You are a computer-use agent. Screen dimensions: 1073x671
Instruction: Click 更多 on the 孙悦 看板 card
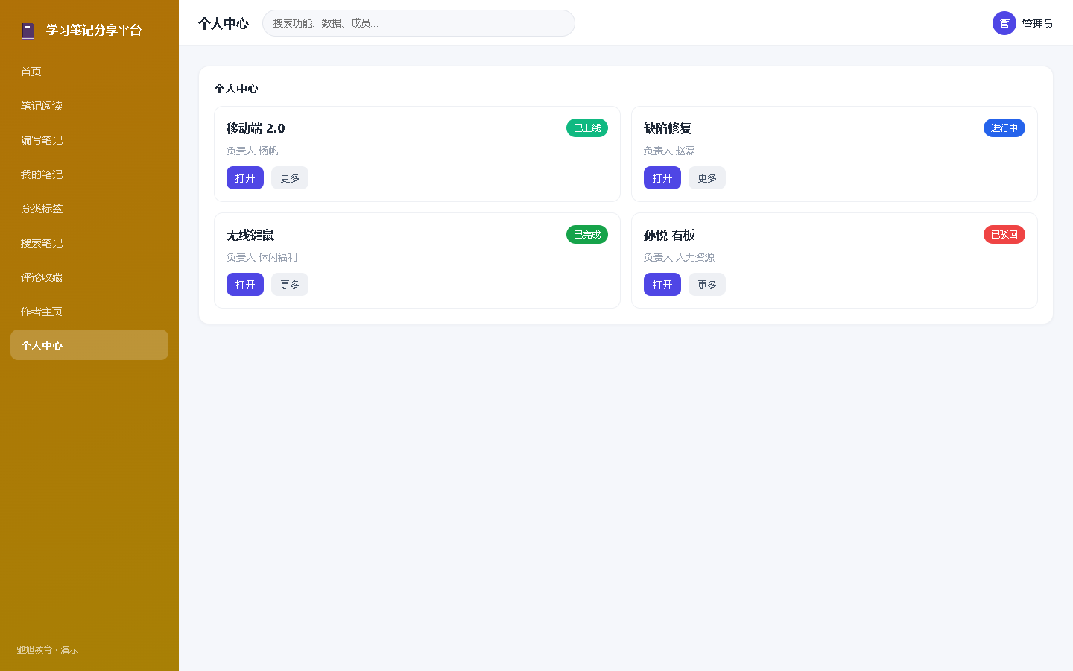pyautogui.click(x=707, y=285)
